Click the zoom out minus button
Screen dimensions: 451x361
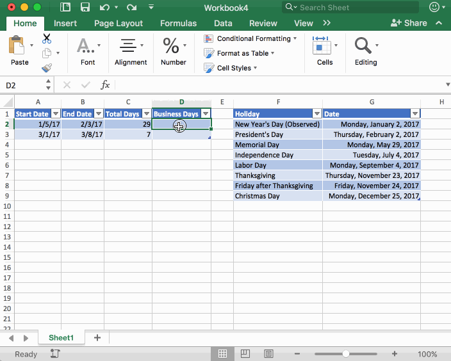[x=297, y=354]
